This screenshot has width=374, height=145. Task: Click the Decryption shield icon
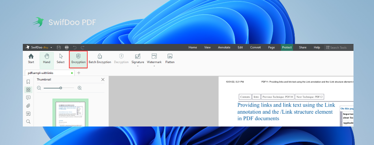pos(121,56)
